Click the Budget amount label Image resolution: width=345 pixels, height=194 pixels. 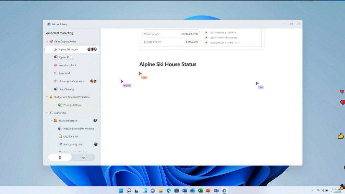[x=152, y=42]
